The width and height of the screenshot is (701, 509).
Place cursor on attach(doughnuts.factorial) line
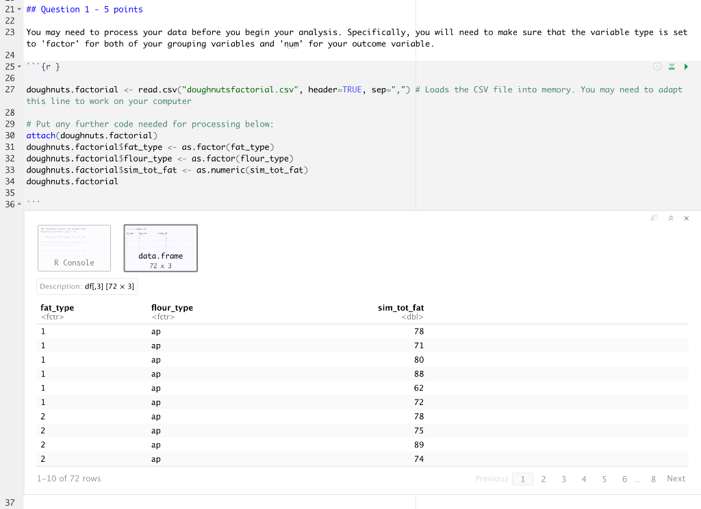pyautogui.click(x=92, y=135)
